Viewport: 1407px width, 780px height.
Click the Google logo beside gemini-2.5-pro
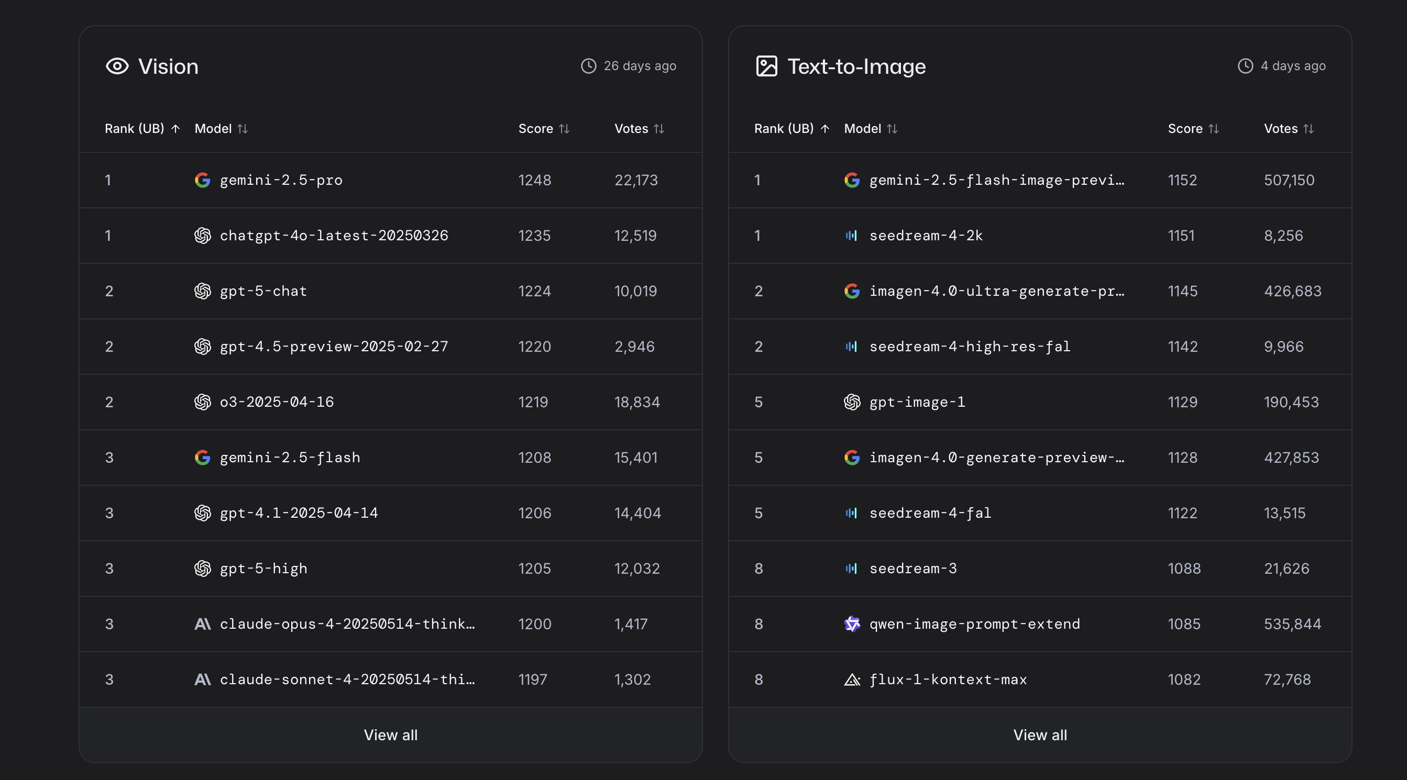click(x=202, y=180)
